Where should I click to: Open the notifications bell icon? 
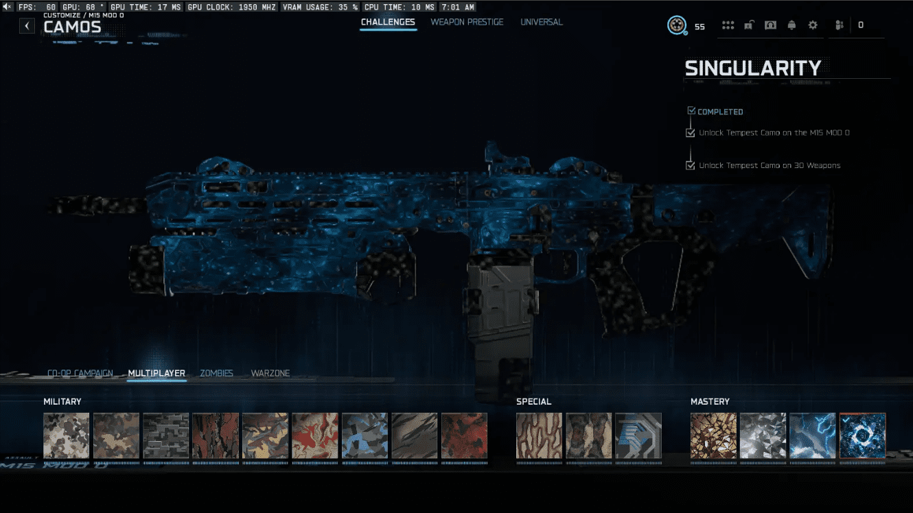tap(791, 25)
